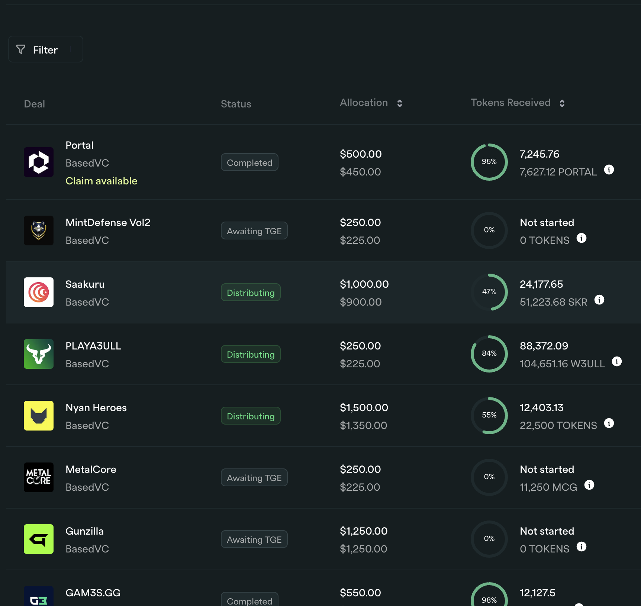
Task: Click the Saakuru swirl logo
Action: click(x=39, y=292)
